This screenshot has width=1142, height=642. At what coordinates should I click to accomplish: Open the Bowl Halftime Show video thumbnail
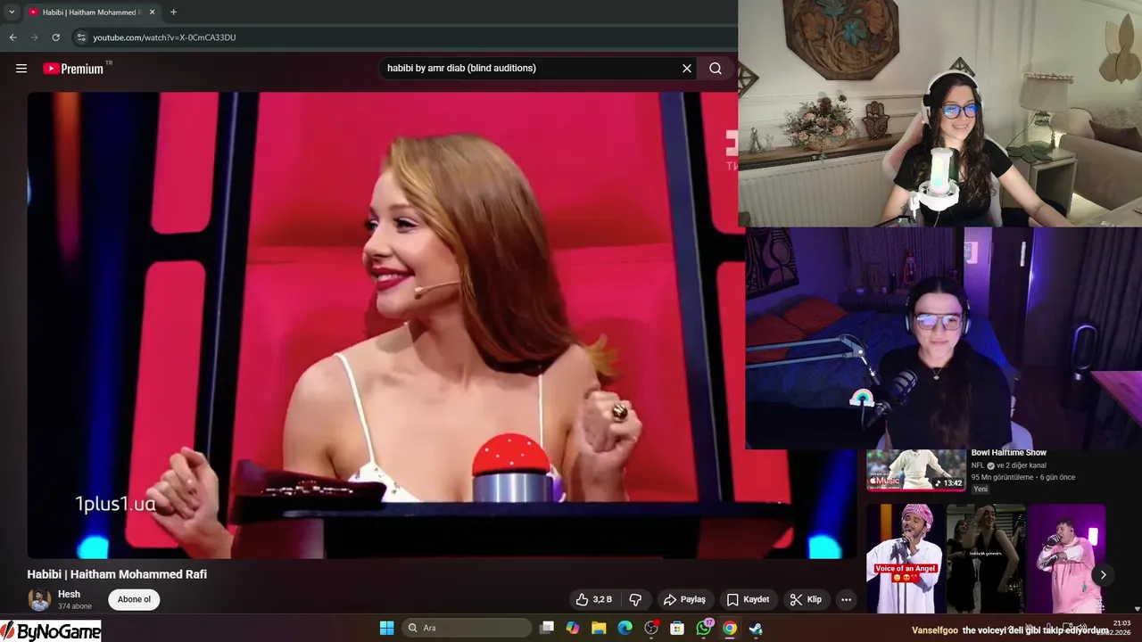pos(916,470)
